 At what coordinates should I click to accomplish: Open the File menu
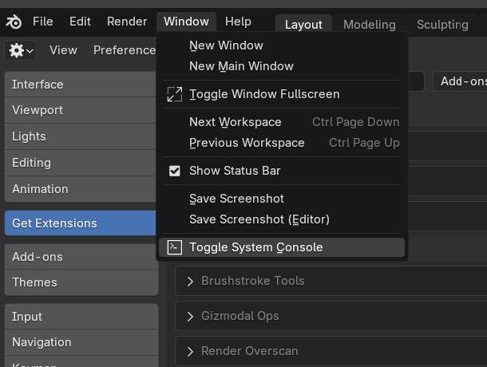(x=43, y=22)
